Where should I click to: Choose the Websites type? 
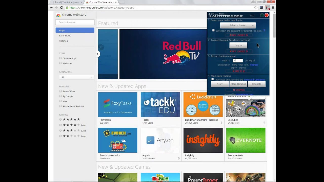pos(60,63)
